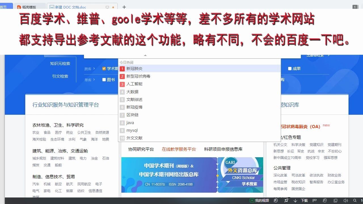Open the 强军思想 link
The height and width of the screenshot is (204, 363).
[x=331, y=158]
